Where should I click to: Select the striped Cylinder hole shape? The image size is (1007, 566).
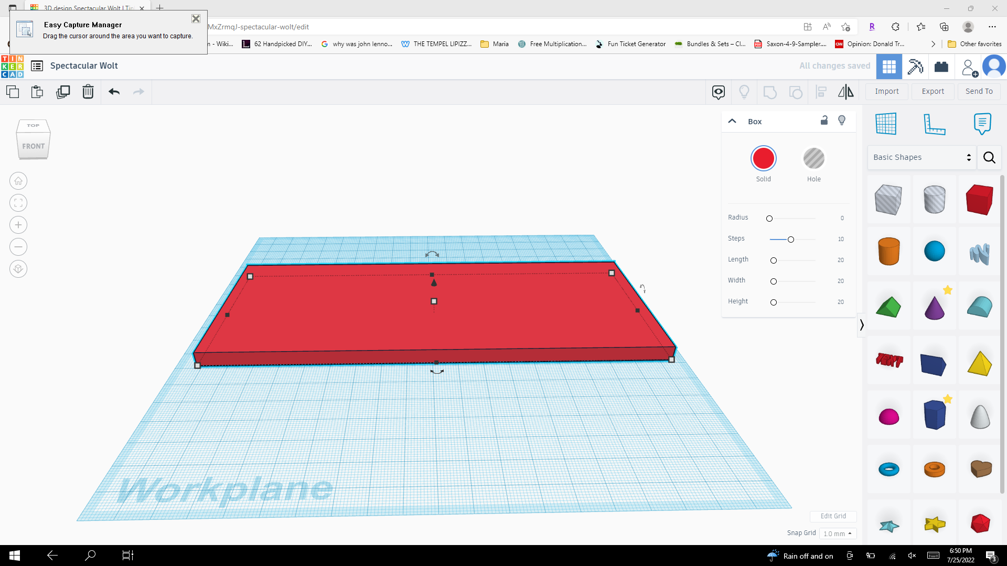tap(934, 200)
